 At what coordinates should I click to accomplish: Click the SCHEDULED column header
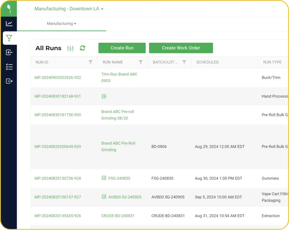point(207,62)
